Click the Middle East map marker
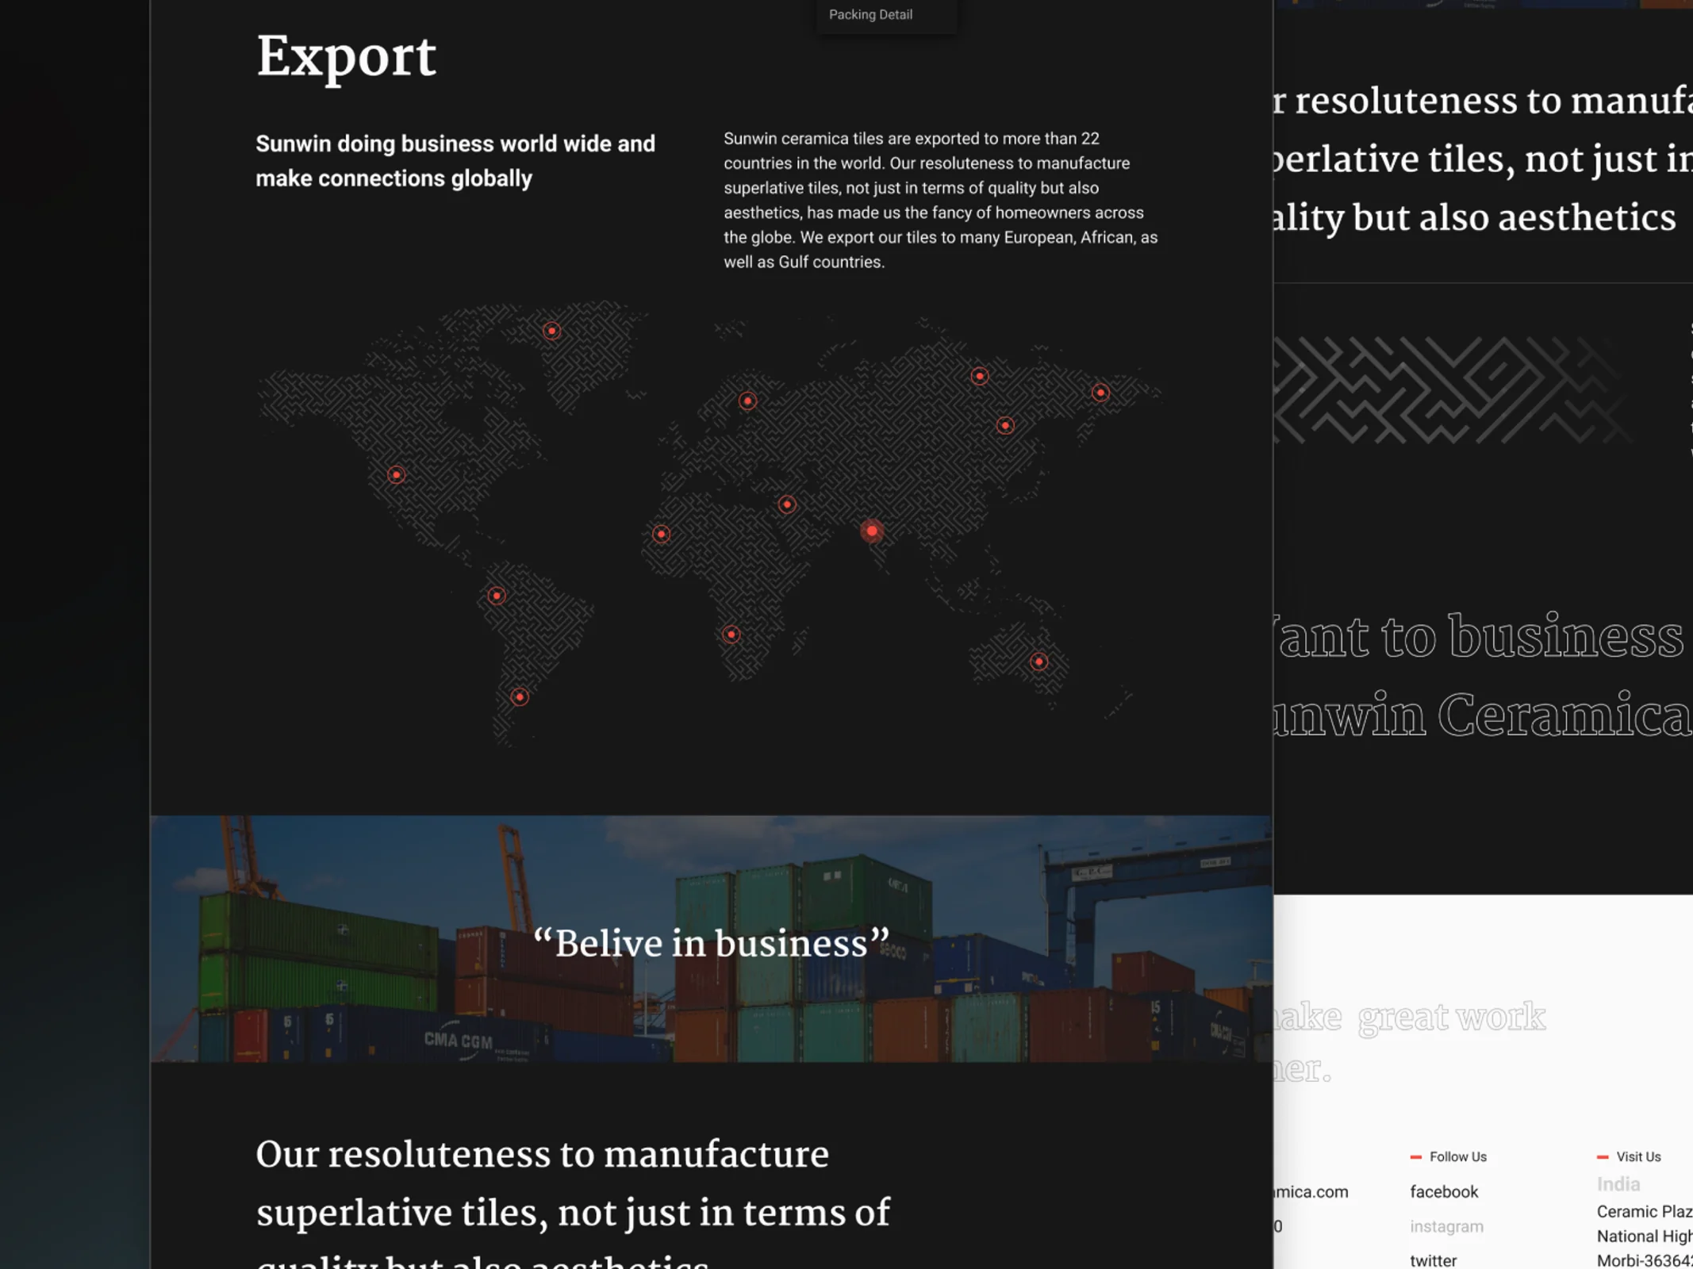 [786, 504]
